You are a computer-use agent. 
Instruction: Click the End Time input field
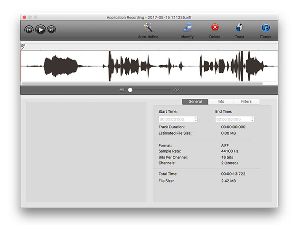[x=233, y=119]
